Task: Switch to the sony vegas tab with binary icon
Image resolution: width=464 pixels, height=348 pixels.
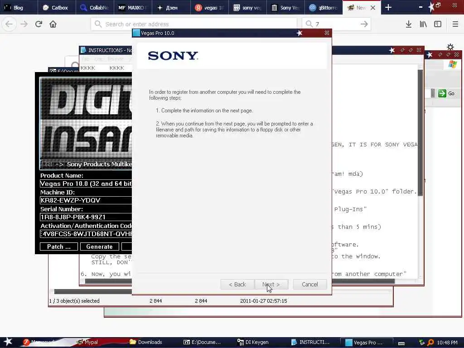Action: pos(247,7)
